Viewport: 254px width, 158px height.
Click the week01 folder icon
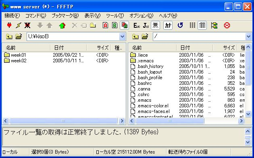(7, 55)
